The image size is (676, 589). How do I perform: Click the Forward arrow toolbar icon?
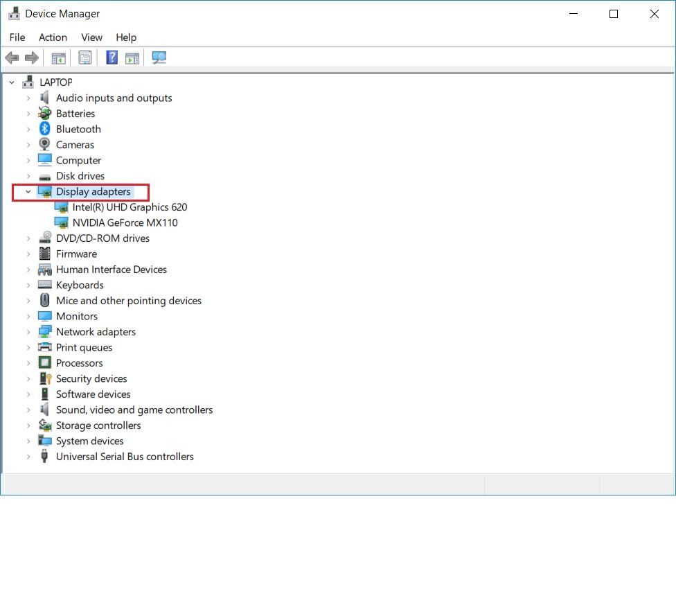click(31, 58)
